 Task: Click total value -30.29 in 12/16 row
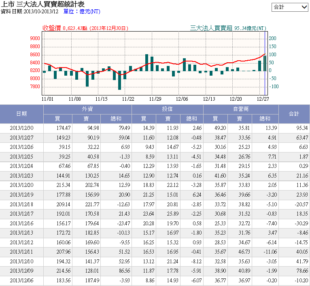click(x=301, y=224)
